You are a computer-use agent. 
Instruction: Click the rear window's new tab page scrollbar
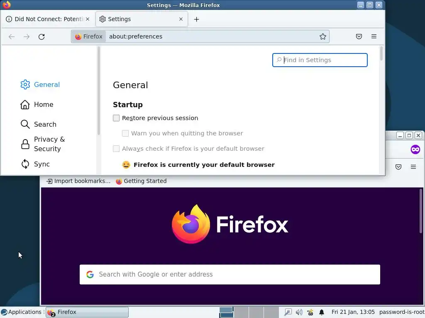coord(421,211)
